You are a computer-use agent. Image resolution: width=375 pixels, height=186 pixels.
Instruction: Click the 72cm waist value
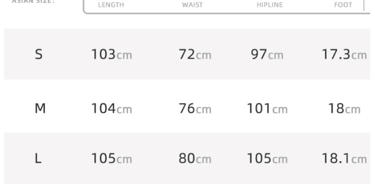pyautogui.click(x=195, y=54)
